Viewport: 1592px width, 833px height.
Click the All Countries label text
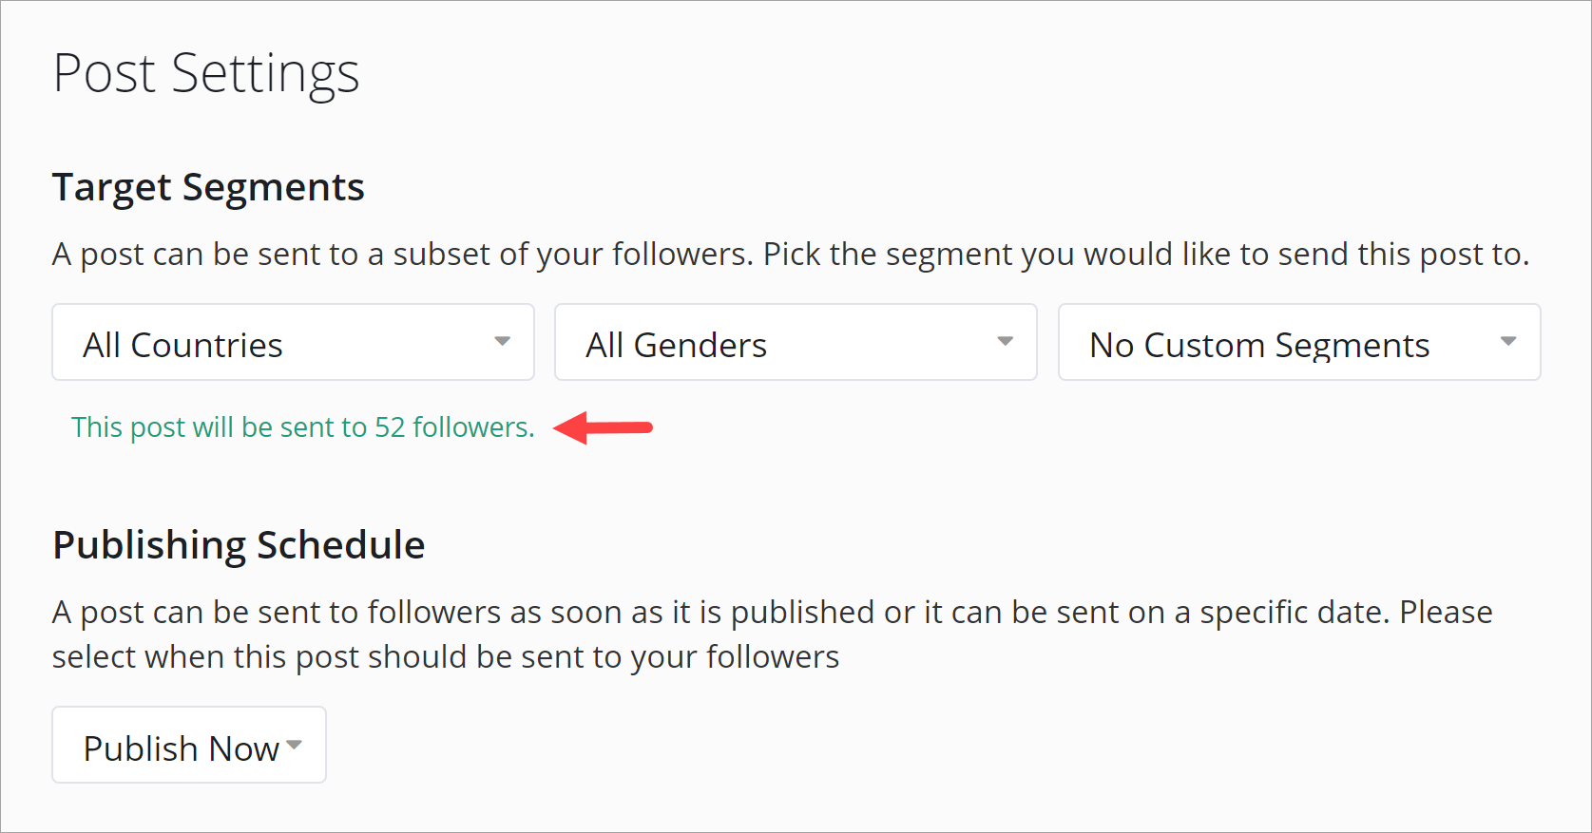[182, 345]
